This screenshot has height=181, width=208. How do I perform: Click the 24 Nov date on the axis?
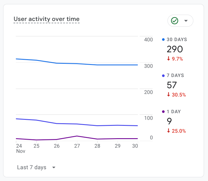pos(19,148)
